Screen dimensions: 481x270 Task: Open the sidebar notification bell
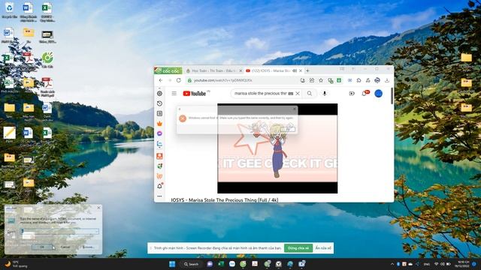click(x=160, y=186)
